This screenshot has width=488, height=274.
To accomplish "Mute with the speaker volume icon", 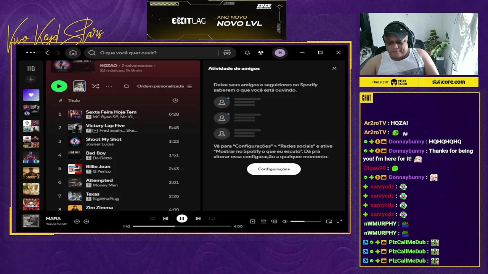I will 285,221.
